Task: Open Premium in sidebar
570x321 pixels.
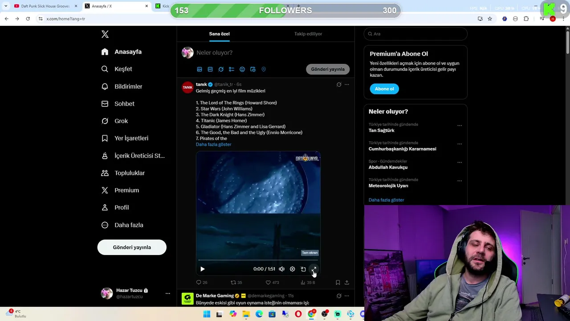Action: coord(120,190)
